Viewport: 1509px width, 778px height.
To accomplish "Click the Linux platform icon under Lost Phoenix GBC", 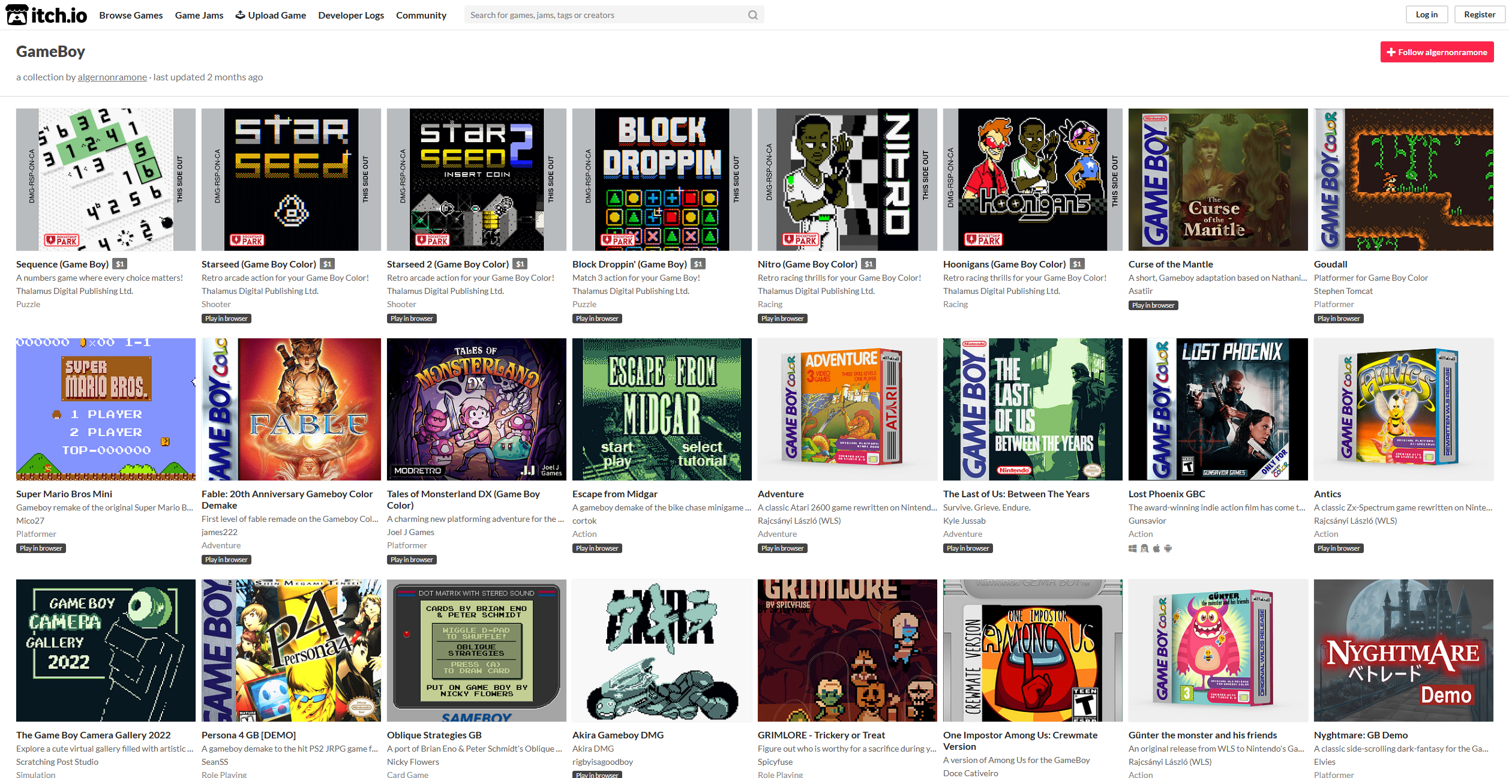I will [x=1144, y=548].
